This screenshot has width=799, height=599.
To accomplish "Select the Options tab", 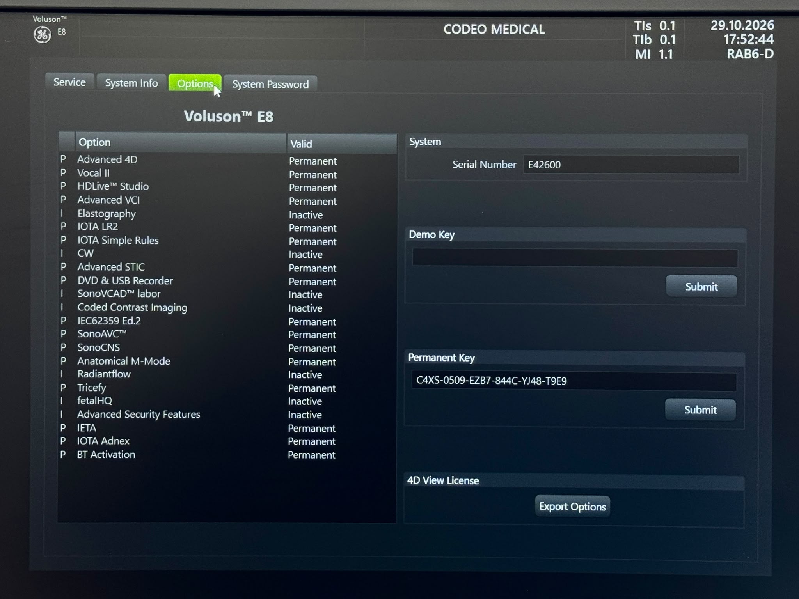I will pyautogui.click(x=195, y=83).
